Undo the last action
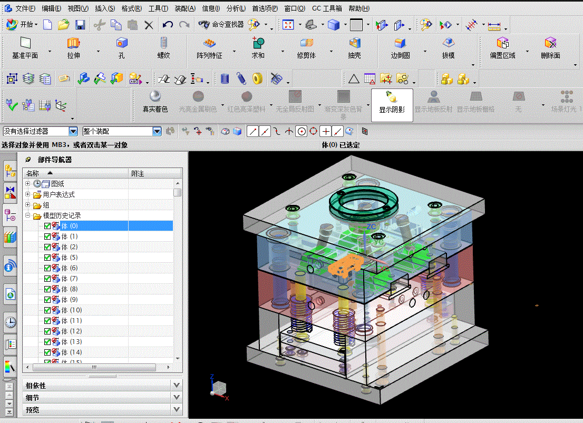Screen dimensions: 583x423 coord(168,25)
